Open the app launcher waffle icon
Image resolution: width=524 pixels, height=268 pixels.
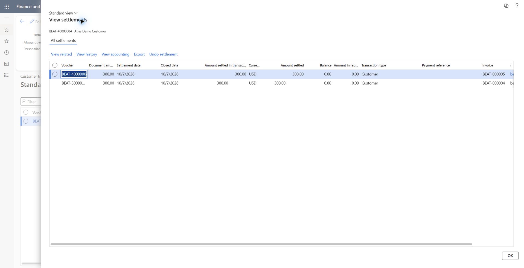[x=7, y=7]
